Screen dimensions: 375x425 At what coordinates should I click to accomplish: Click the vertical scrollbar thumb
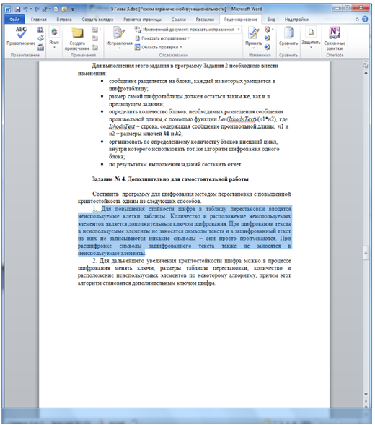point(366,253)
